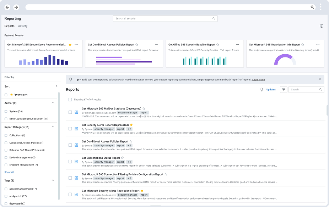
Task: Expand '+2' tags on Connection Filtering Policies Report
Action: 129,178
